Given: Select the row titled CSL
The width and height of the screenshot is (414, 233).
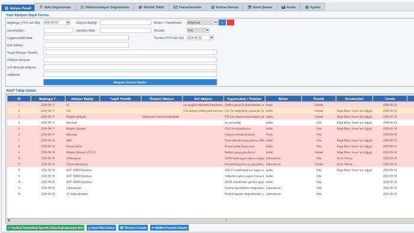Looking at the screenshot, I should click(211, 111).
